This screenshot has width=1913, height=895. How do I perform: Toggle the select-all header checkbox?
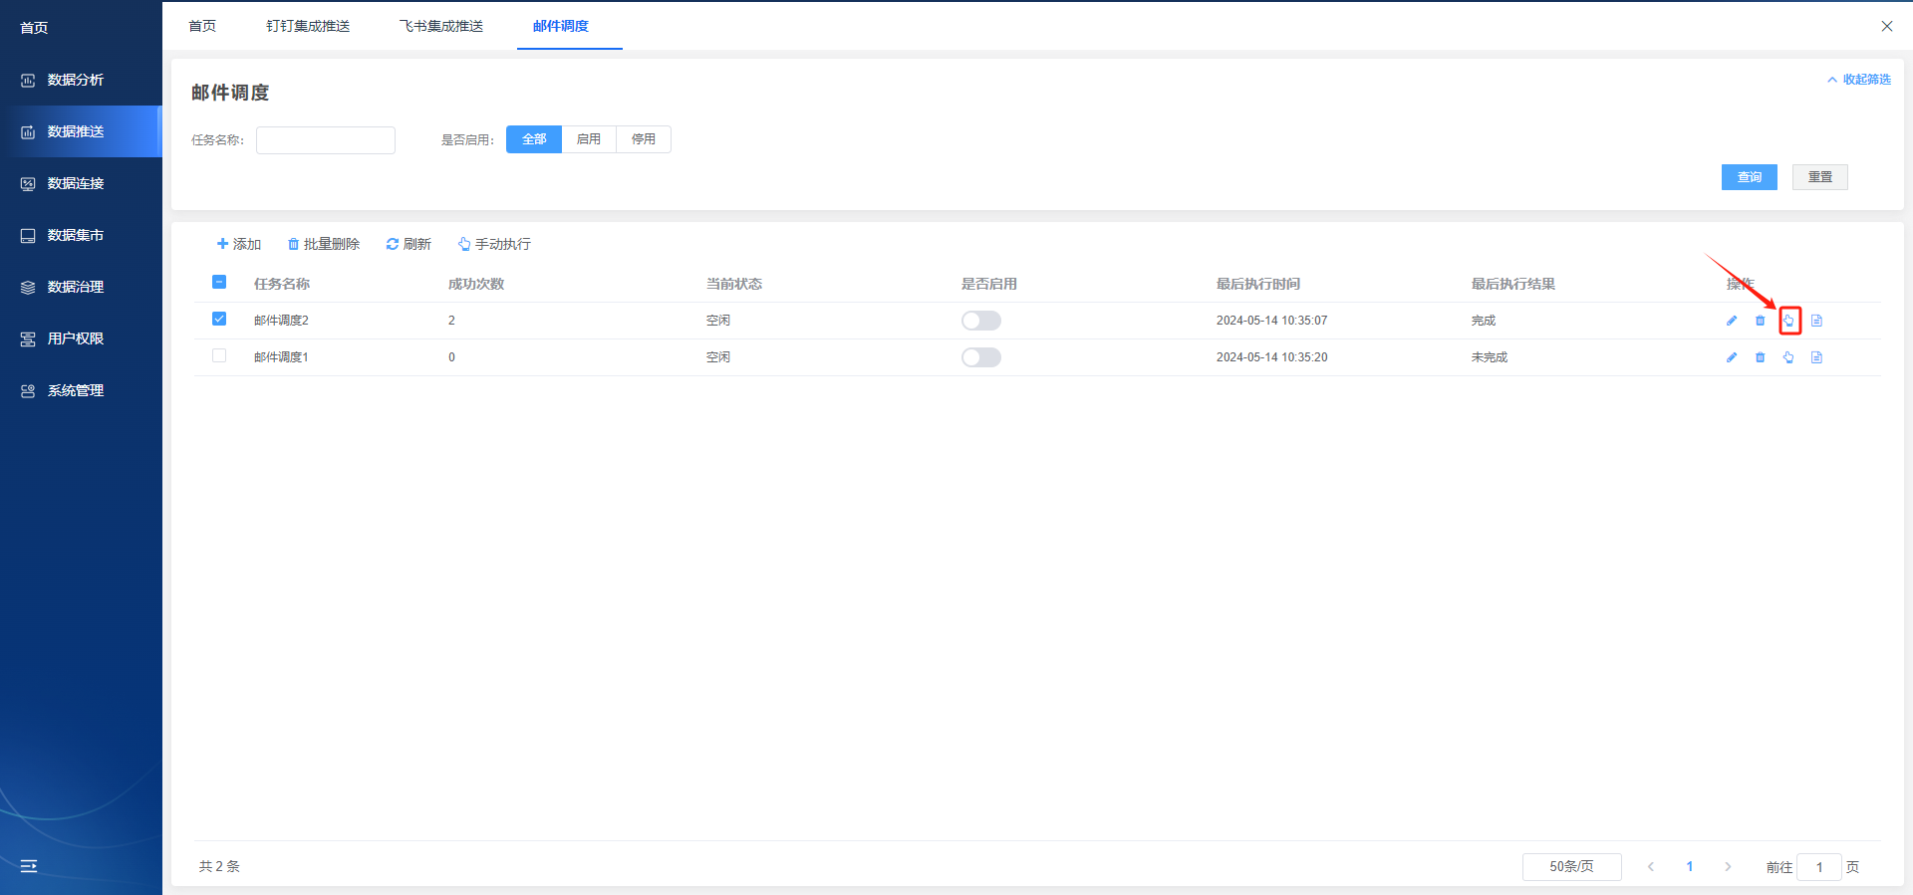[x=219, y=282]
